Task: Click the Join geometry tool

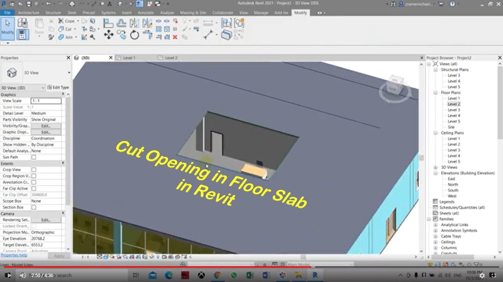Action: [66, 37]
